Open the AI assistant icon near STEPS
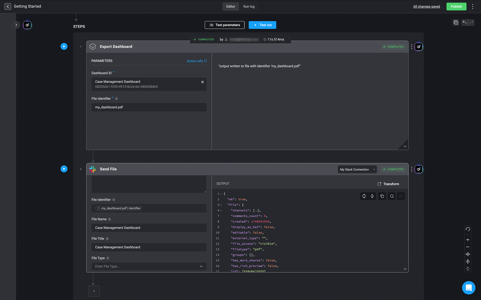Viewport: 481px width, 300px height. [27, 25]
